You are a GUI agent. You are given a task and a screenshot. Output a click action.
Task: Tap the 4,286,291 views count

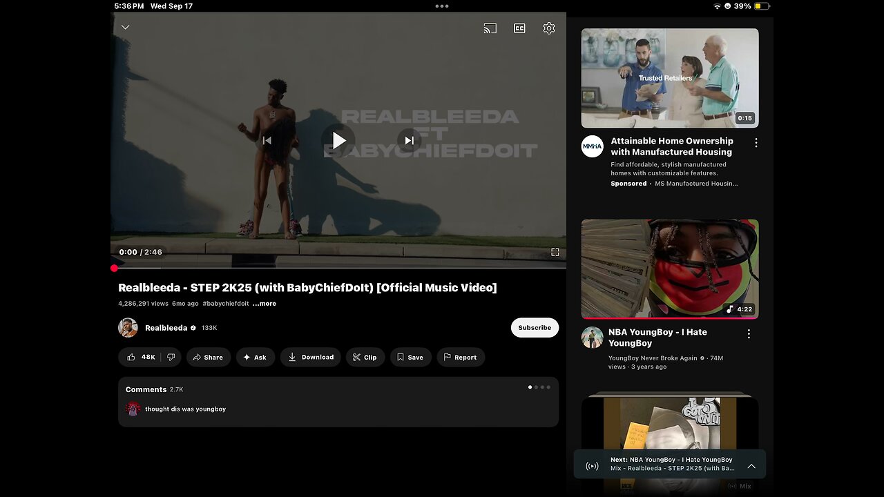[143, 304]
